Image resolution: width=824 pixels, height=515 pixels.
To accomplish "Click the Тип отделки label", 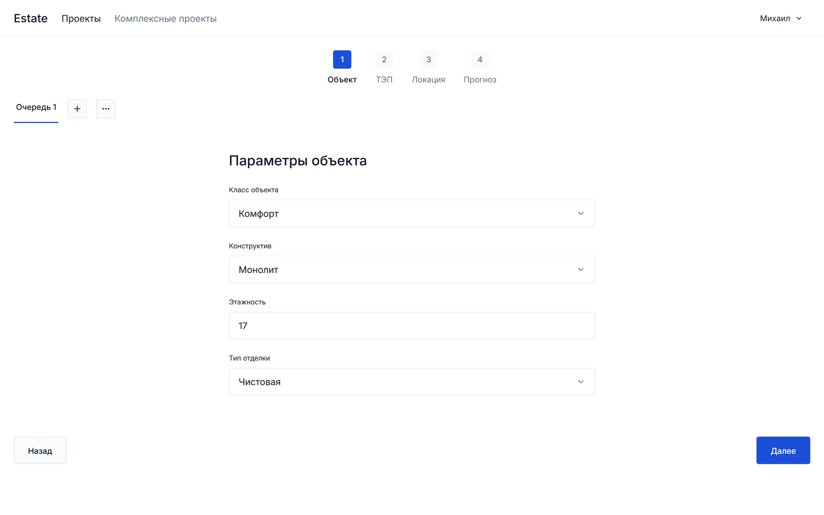I will coord(249,358).
